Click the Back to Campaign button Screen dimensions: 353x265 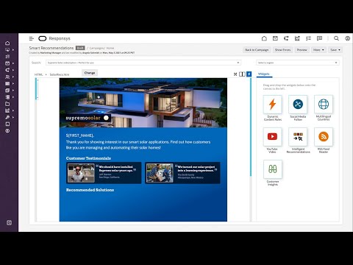tap(257, 50)
